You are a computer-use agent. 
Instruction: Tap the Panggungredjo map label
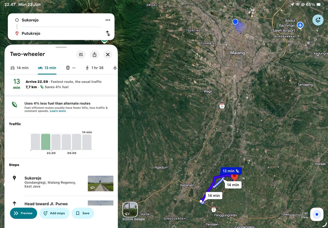(225, 215)
